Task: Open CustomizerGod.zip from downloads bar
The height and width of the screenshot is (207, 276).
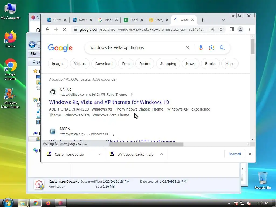Action: pyautogui.click(x=69, y=154)
